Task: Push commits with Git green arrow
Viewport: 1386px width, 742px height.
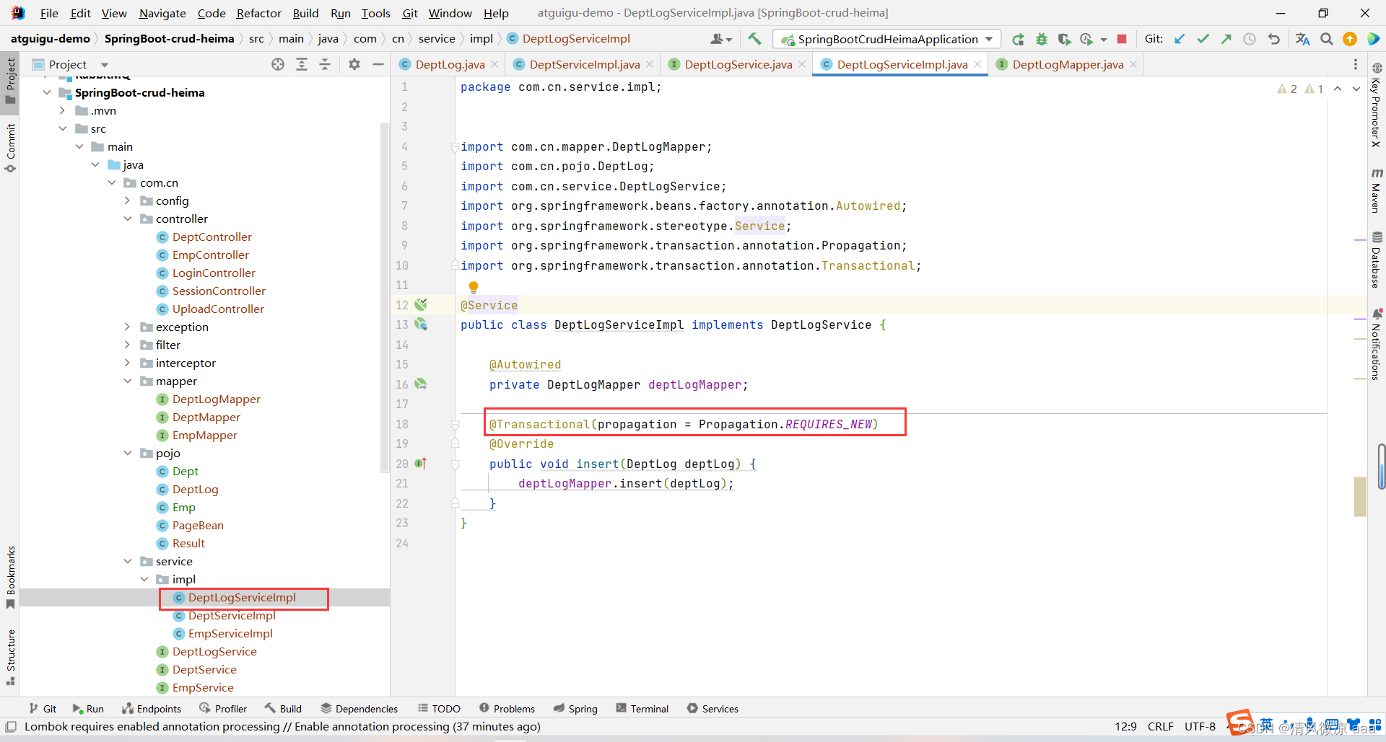Action: point(1226,39)
